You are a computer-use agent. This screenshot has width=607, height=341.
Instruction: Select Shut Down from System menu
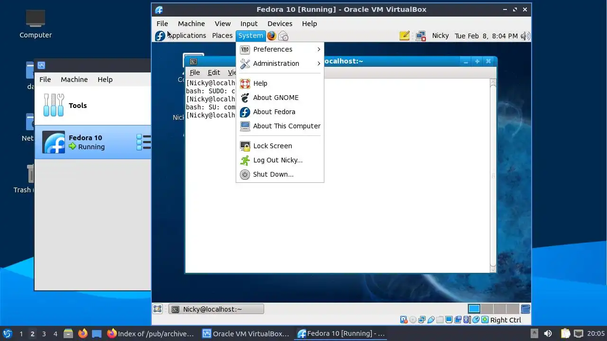pos(280,174)
